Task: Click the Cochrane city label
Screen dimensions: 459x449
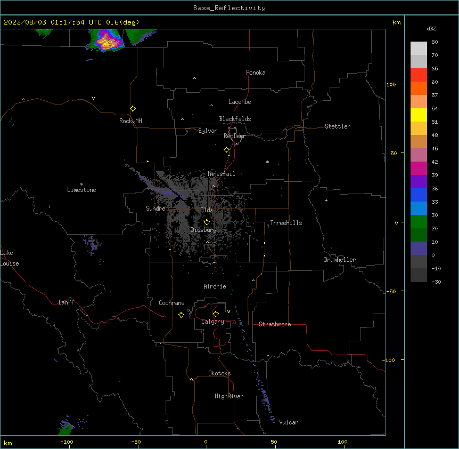Action: tap(171, 303)
